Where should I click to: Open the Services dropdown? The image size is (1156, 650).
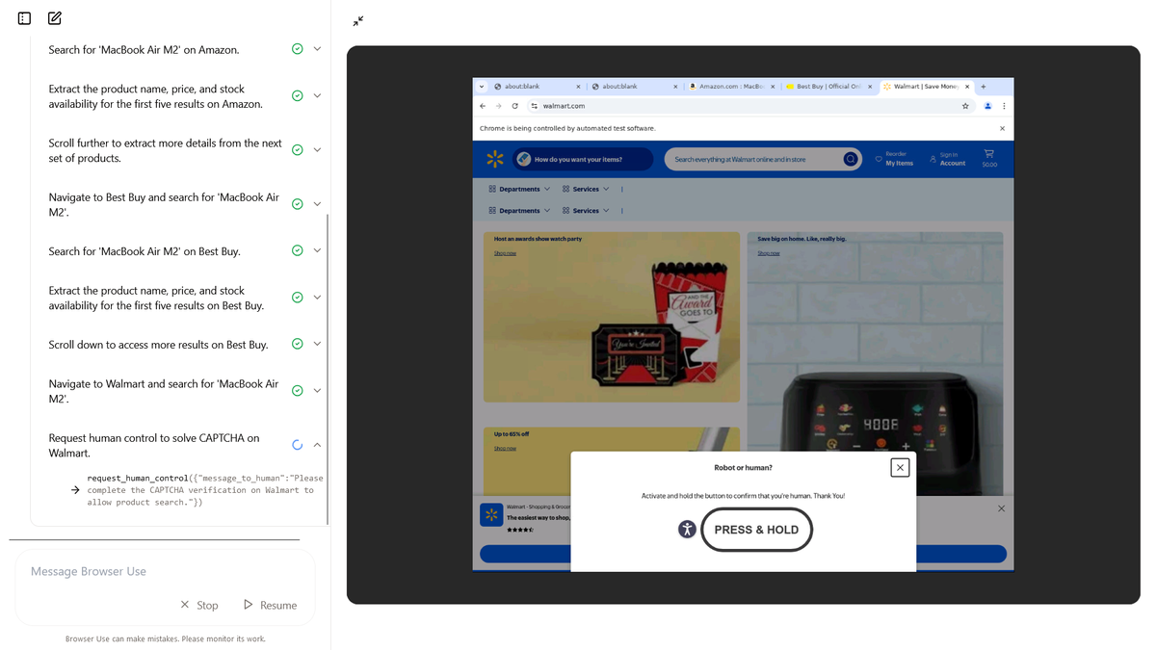click(x=586, y=189)
